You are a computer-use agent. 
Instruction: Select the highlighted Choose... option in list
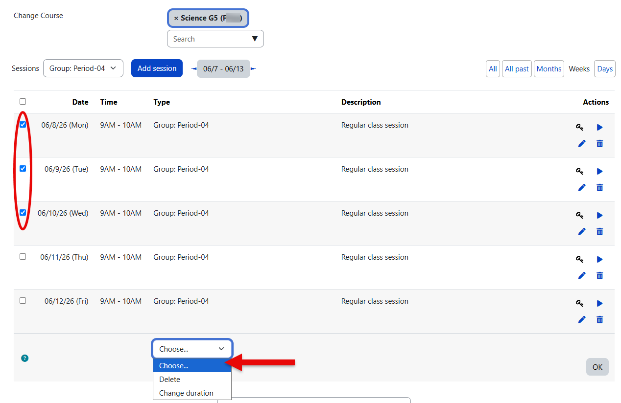(x=192, y=365)
